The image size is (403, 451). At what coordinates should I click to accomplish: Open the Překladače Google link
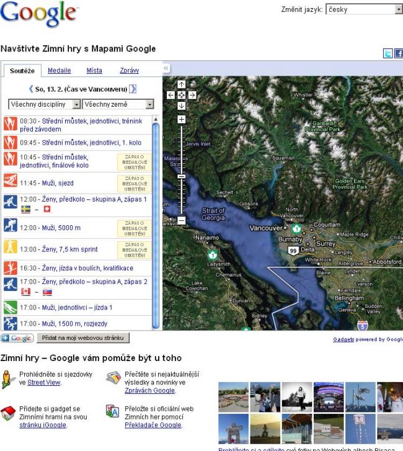(153, 425)
